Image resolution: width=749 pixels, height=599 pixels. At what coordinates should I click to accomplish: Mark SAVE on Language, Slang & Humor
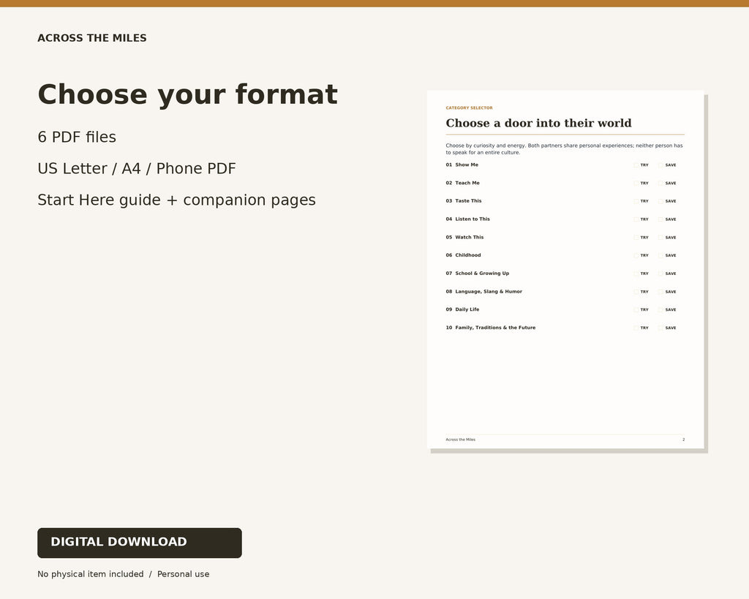(661, 292)
